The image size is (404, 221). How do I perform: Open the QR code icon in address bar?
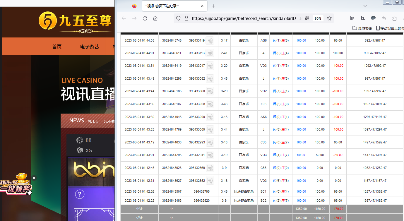[307, 18]
